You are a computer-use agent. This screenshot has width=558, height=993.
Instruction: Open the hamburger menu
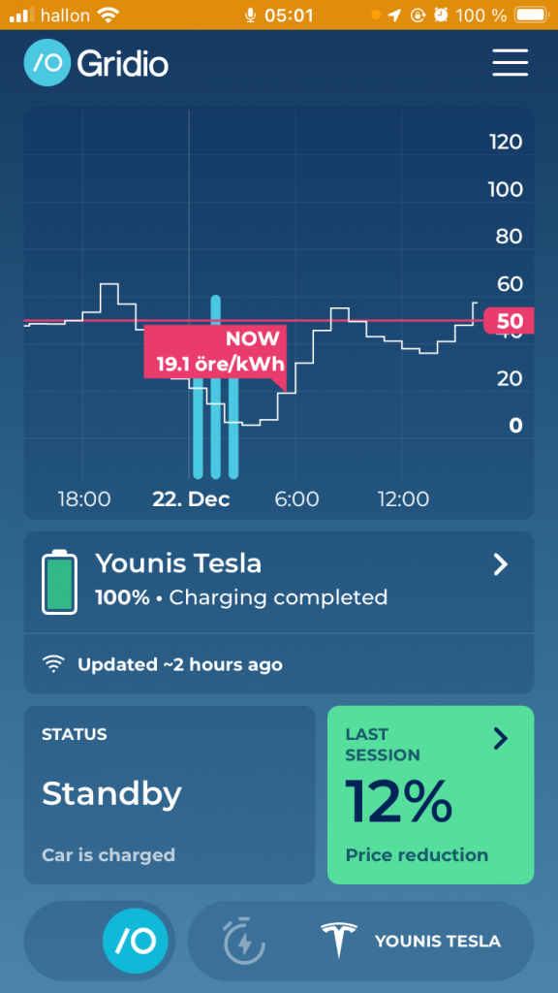pos(510,62)
